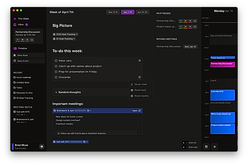Click document icon beside Personal To-Dos
The width and height of the screenshot is (248, 165).
click(x=14, y=93)
